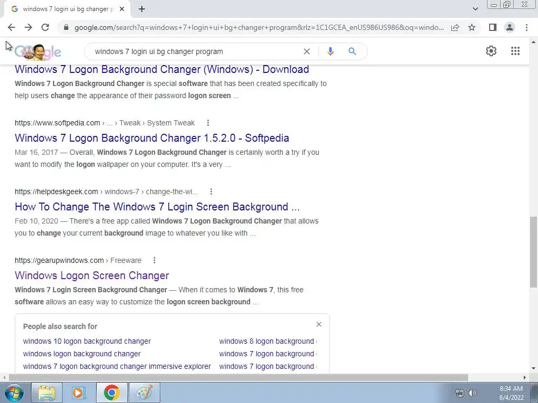Start voice search with the microphone icon
Image resolution: width=538 pixels, height=403 pixels.
pos(330,51)
